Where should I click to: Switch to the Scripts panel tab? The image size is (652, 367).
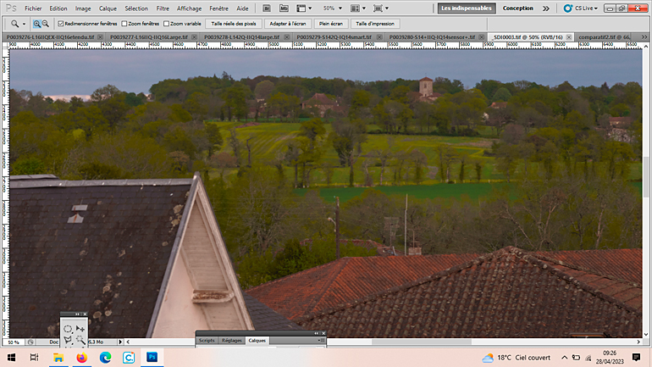(207, 341)
